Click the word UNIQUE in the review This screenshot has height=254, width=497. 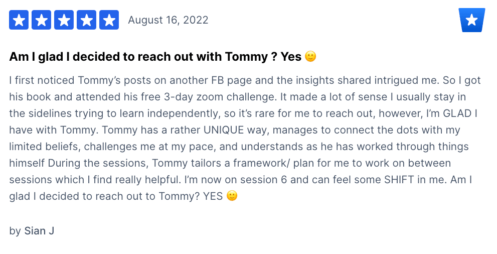pyautogui.click(x=224, y=130)
